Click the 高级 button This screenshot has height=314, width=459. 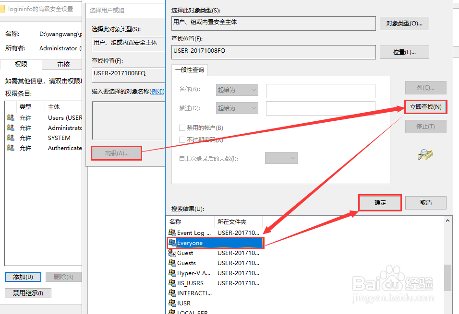coord(116,153)
